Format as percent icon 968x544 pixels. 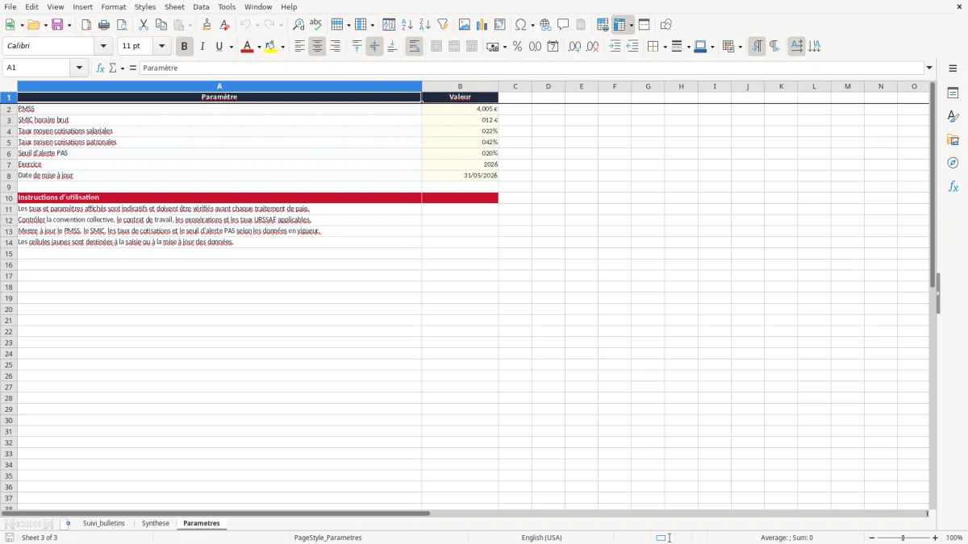pos(517,47)
